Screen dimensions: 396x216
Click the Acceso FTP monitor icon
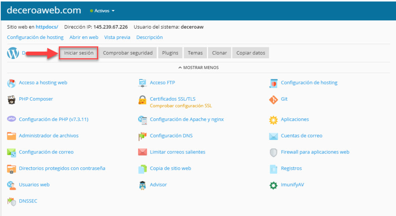142,83
